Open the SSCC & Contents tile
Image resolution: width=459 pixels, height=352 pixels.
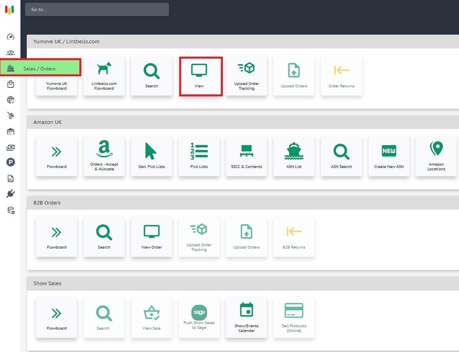tap(246, 156)
